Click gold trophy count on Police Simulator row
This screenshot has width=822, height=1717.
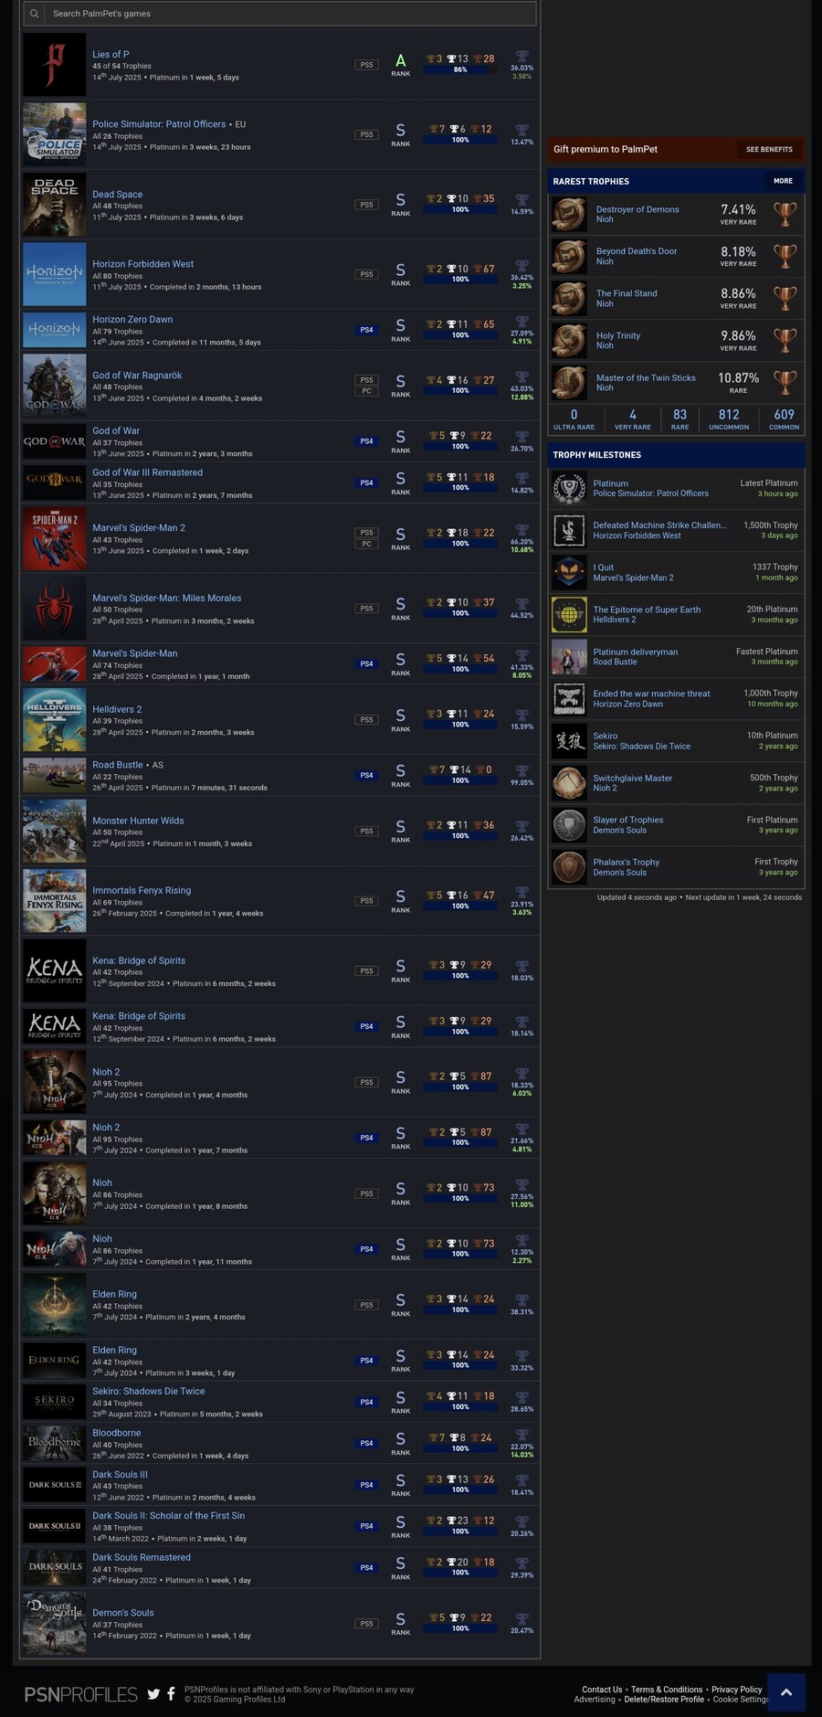point(436,129)
